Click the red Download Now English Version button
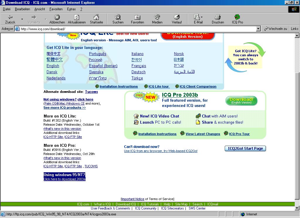The image size is (300, 218). point(188,36)
